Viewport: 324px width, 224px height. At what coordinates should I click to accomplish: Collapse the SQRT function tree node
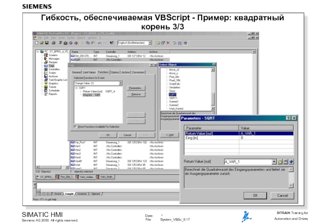(x=76, y=88)
